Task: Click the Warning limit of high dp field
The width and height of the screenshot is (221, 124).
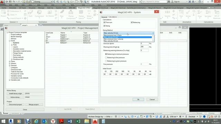Action: [x=144, y=47]
